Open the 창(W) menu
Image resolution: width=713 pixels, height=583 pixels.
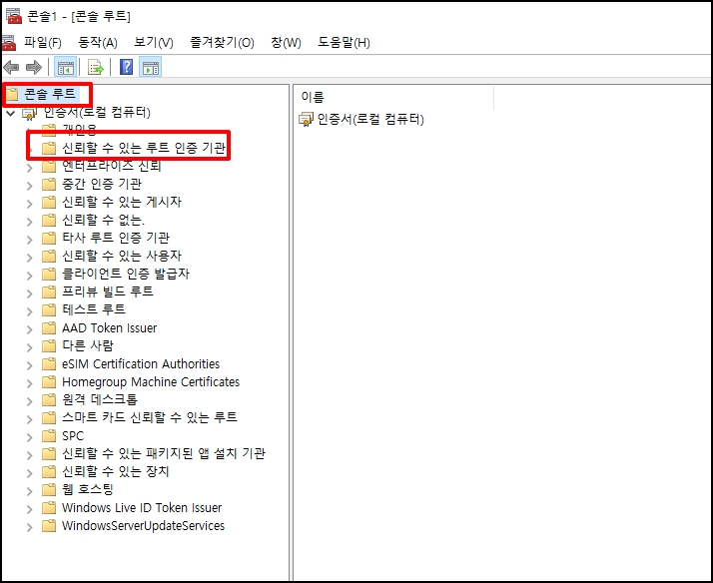(x=286, y=43)
